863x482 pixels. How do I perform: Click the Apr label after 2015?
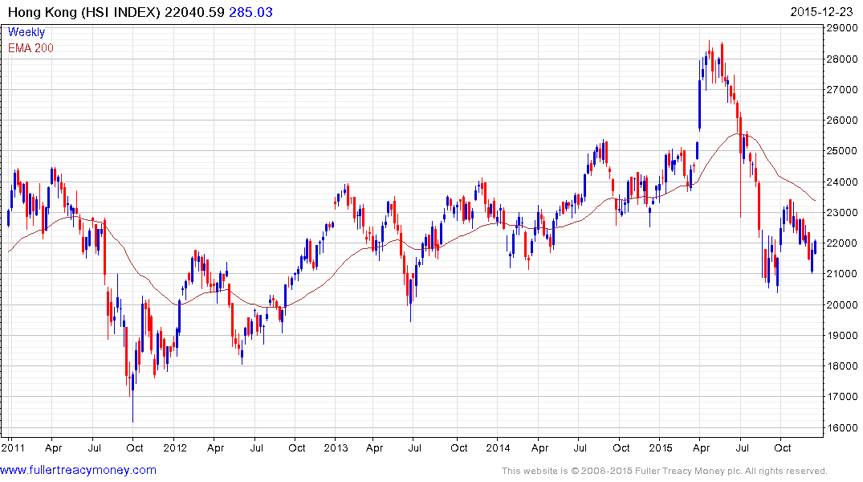(x=701, y=447)
